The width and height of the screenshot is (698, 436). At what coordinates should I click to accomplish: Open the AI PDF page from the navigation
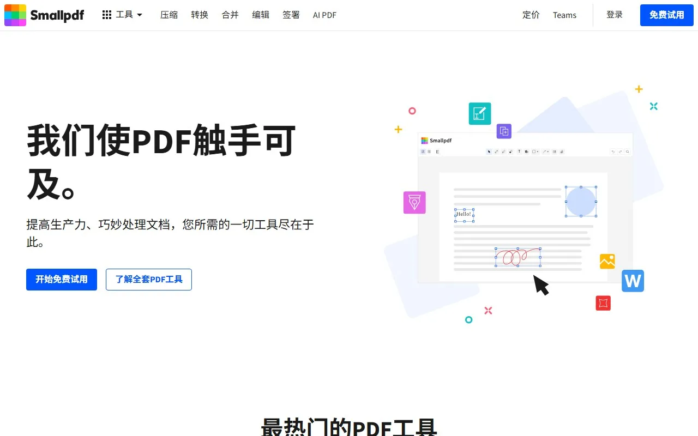tap(324, 15)
